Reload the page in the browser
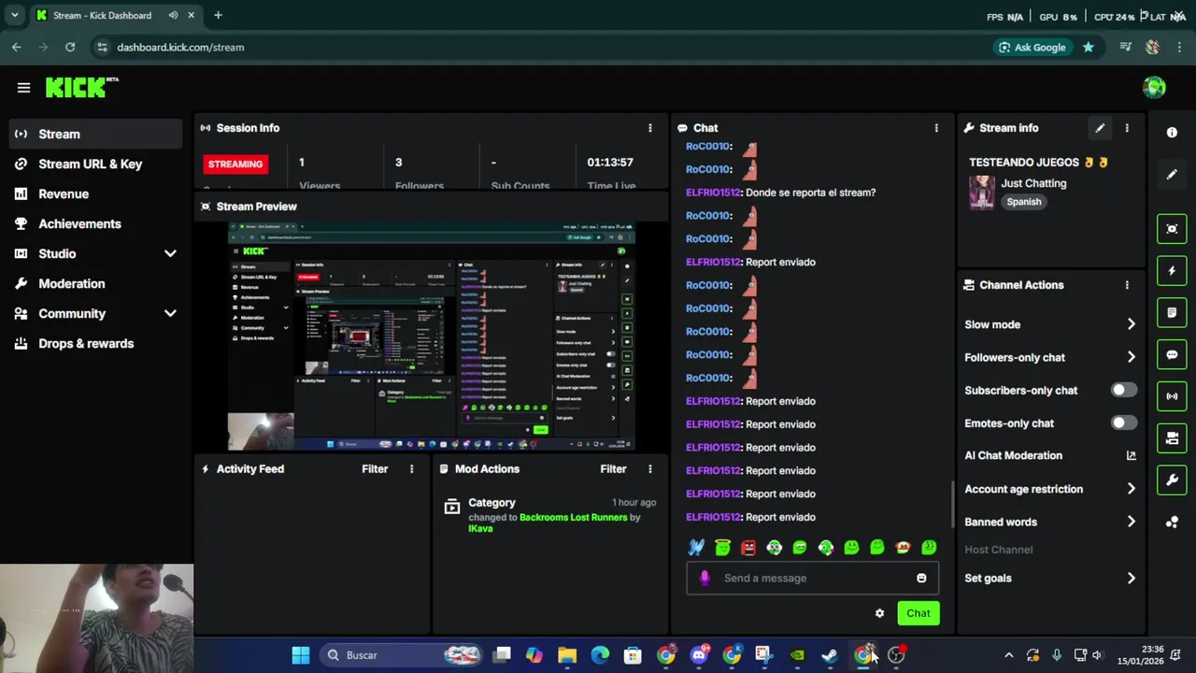Screen dimensions: 1196x673 (x=70, y=47)
